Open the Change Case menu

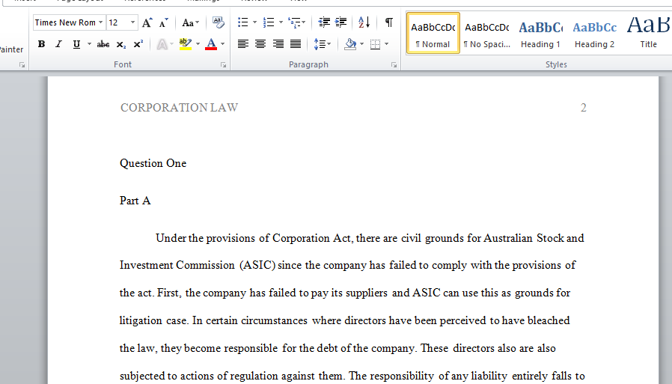pos(190,22)
